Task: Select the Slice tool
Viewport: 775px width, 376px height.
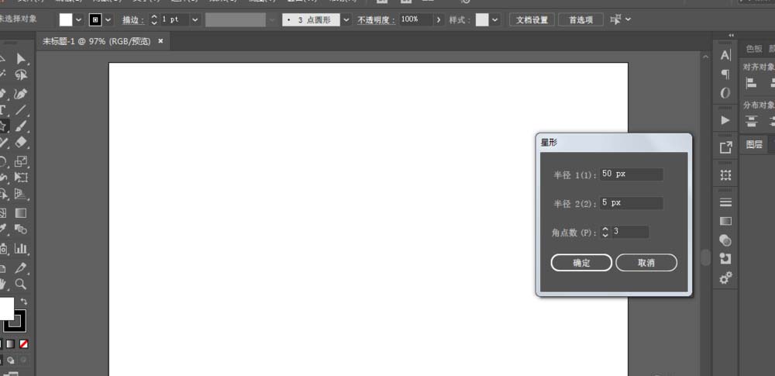Action: pyautogui.click(x=21, y=268)
